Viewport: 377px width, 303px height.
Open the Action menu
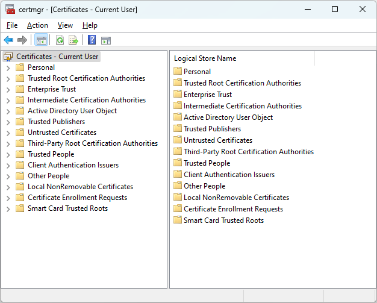(x=37, y=25)
